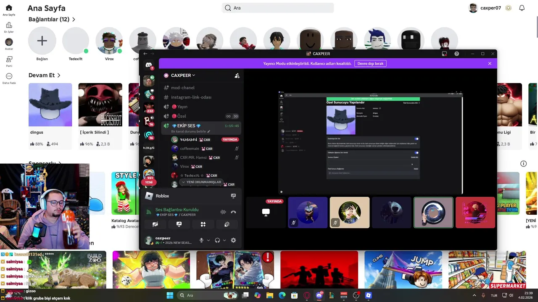Open microphone input device dropdown arrow
The height and width of the screenshot is (302, 538).
click(208, 240)
